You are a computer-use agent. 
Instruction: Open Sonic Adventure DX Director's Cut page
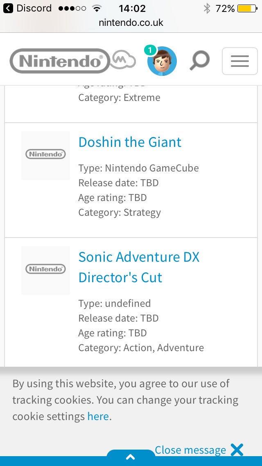[x=139, y=267]
